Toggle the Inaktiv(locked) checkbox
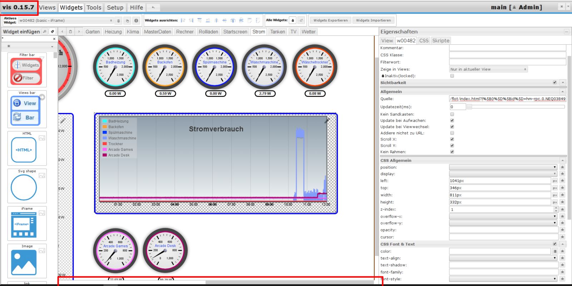The image size is (572, 286). [452, 76]
